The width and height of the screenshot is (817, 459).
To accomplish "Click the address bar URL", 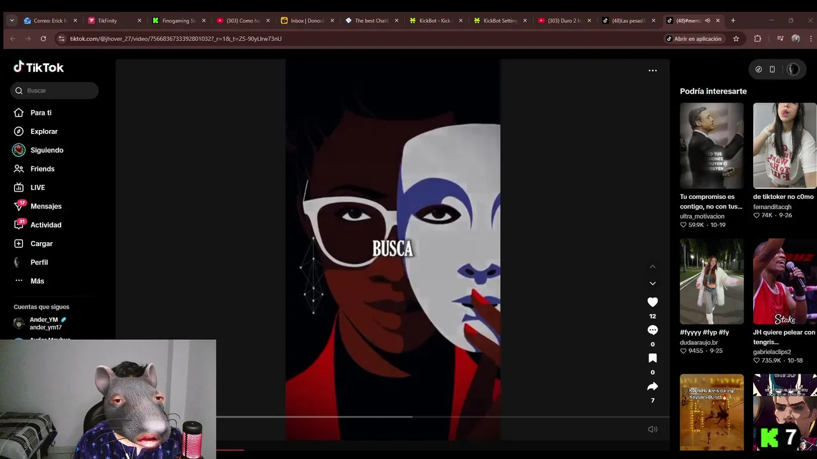I will coord(176,38).
